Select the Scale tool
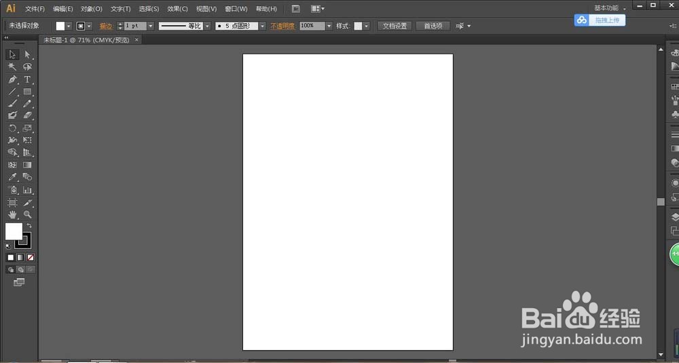 point(27,128)
